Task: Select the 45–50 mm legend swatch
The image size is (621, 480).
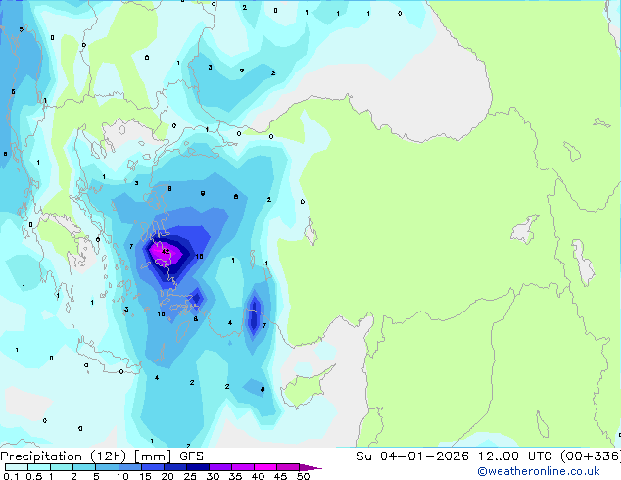Action: (288, 467)
